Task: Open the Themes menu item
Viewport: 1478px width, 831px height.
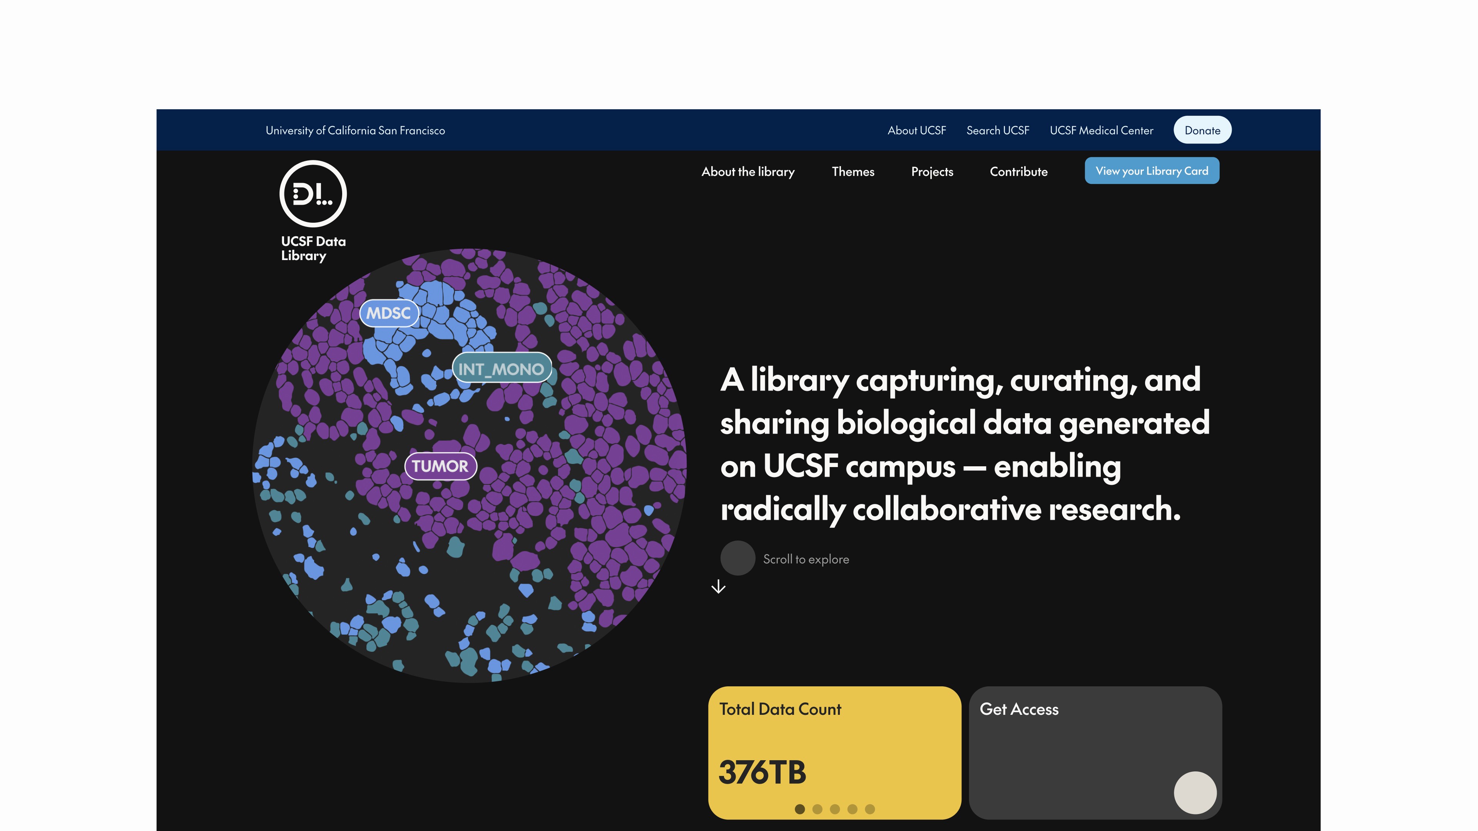Action: pyautogui.click(x=853, y=172)
